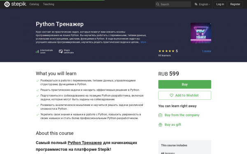Click the briefcase icon beside Buy from the company

[160, 115]
